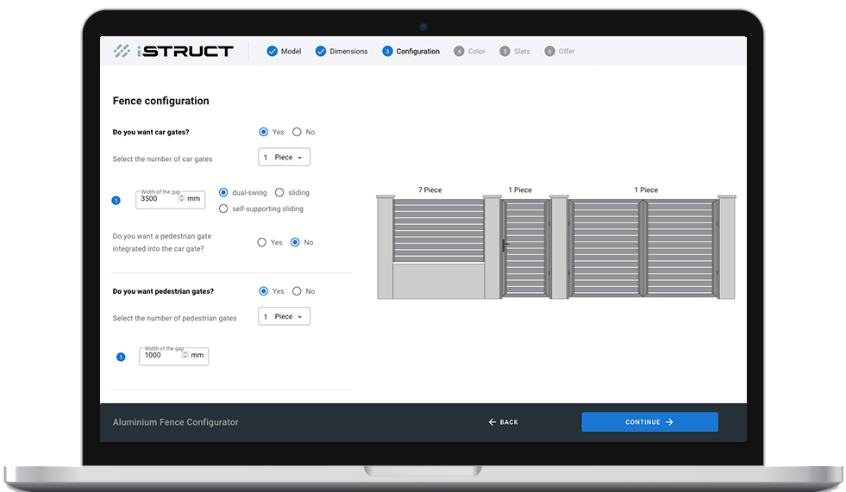The image size is (846, 492).
Task: Click the car gate width field showing 3500
Action: pos(171,199)
